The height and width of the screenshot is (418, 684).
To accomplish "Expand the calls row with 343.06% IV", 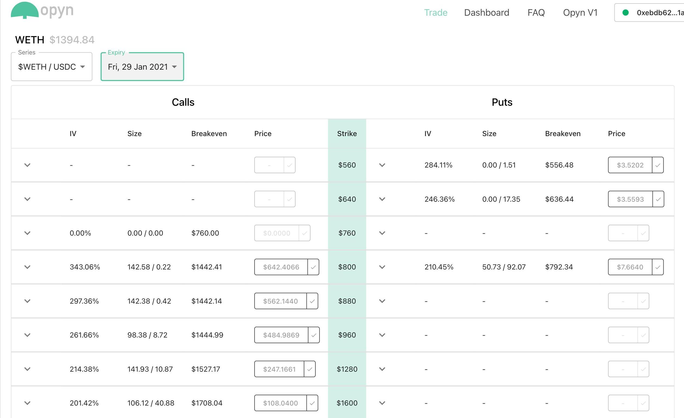I will click(x=27, y=267).
